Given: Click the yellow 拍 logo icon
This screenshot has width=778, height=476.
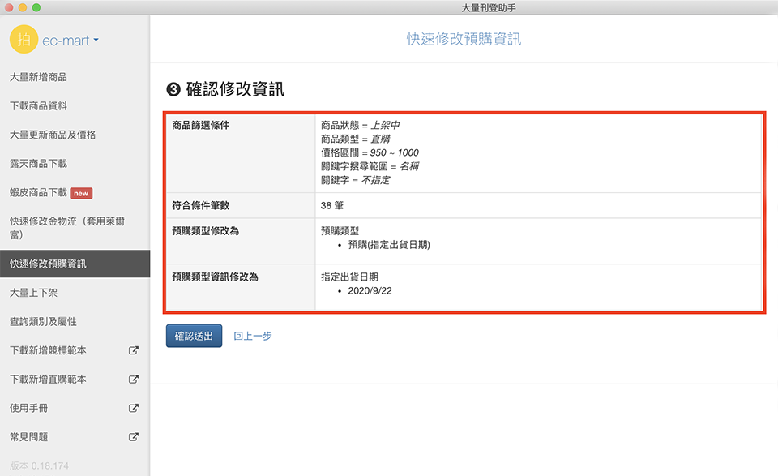Looking at the screenshot, I should tap(24, 41).
